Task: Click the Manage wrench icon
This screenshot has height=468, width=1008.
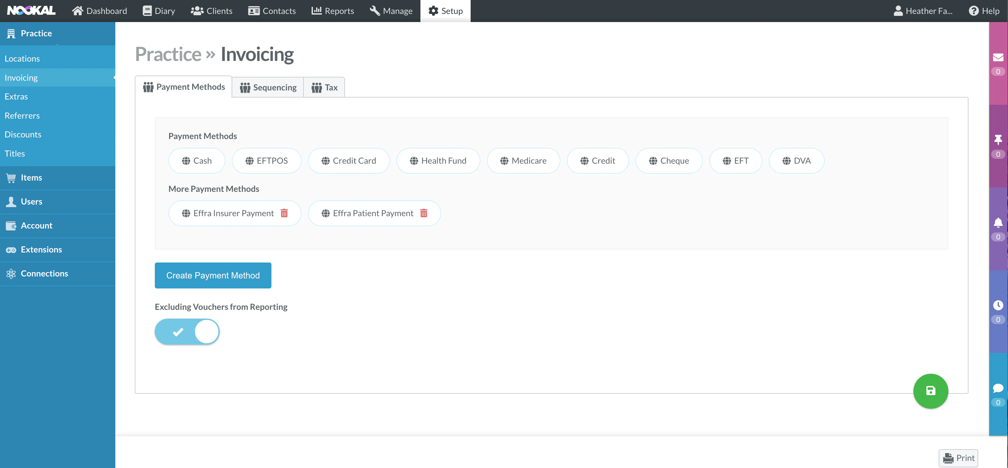Action: (374, 10)
